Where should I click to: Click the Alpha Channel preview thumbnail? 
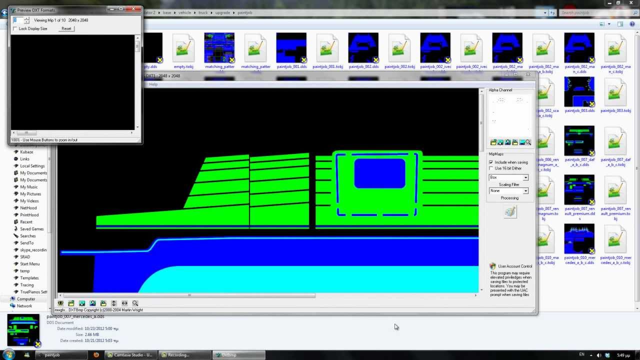509,116
